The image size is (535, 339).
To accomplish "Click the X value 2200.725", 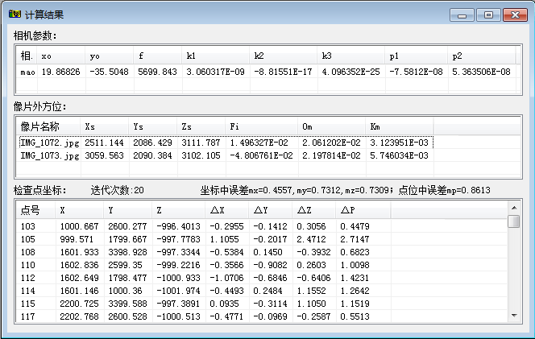I will tap(79, 304).
